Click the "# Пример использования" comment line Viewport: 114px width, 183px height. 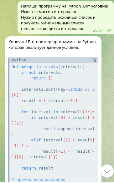tap(39, 180)
